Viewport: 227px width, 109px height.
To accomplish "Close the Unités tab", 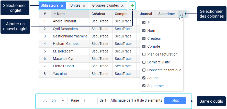I will coord(84,6).
